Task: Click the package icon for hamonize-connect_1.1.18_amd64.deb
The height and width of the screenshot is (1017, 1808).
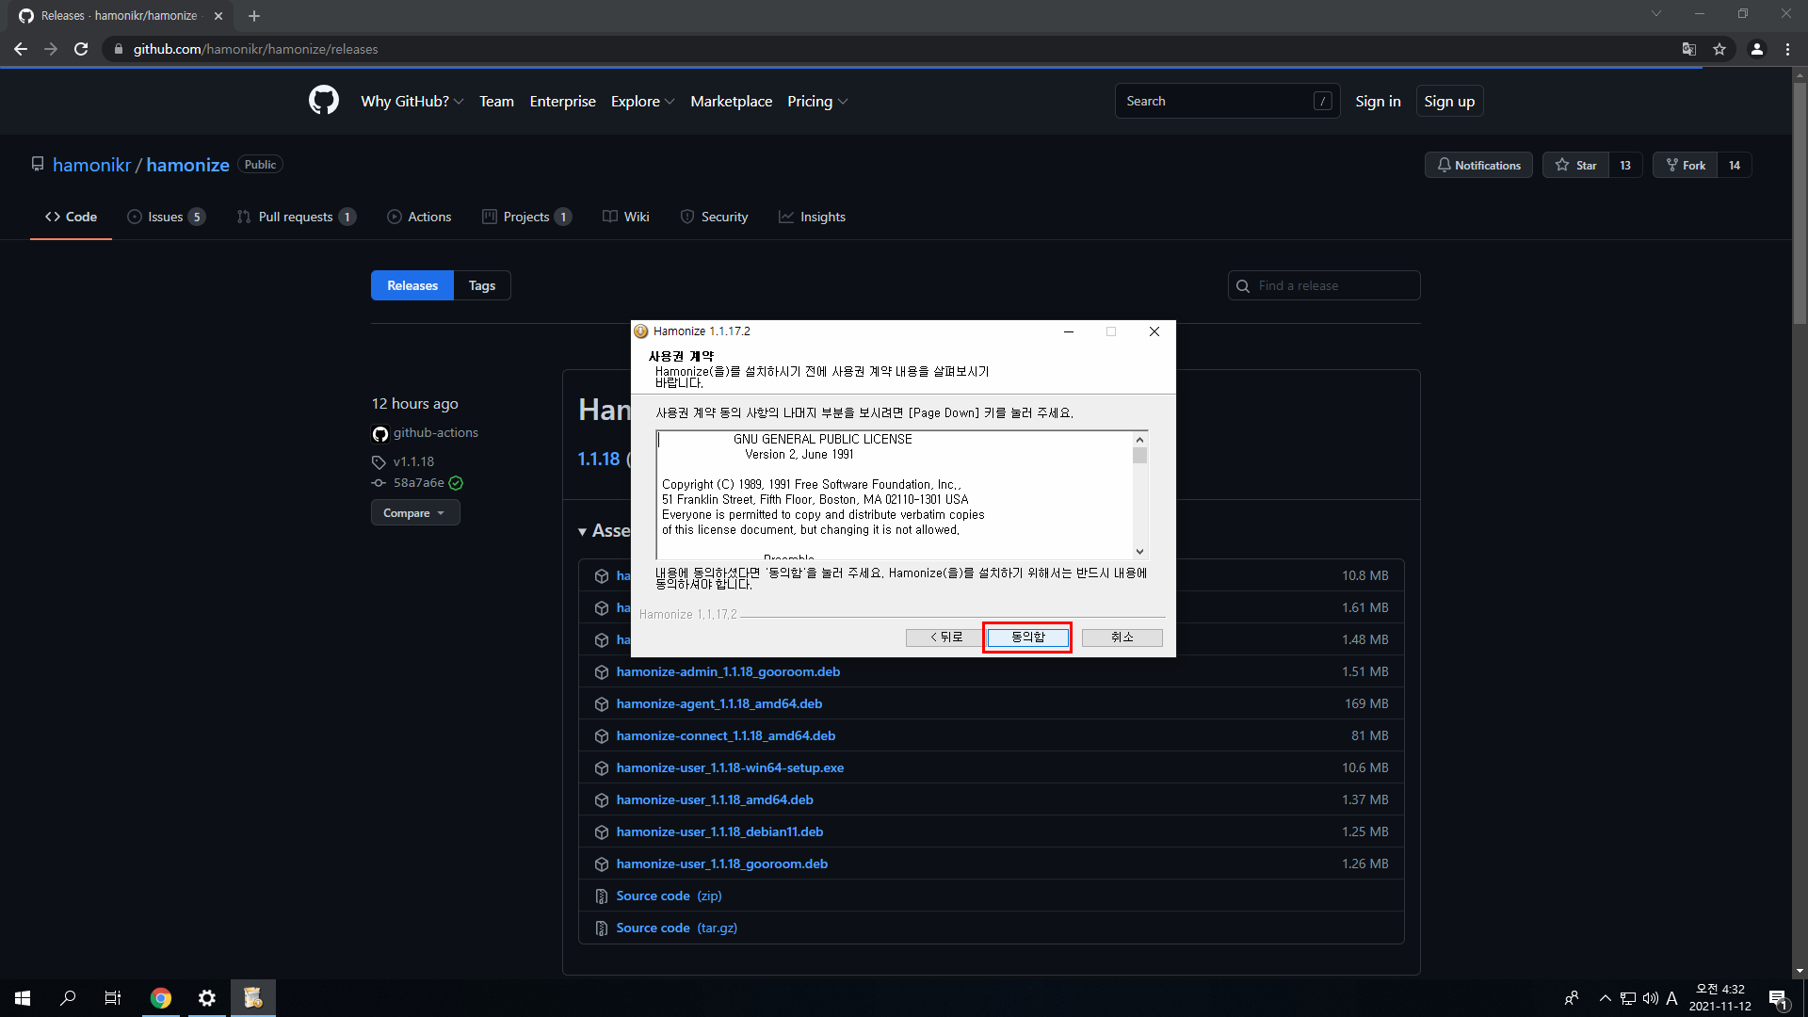Action: (x=602, y=736)
